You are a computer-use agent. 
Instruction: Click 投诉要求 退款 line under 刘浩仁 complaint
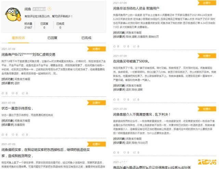click(x=11, y=83)
